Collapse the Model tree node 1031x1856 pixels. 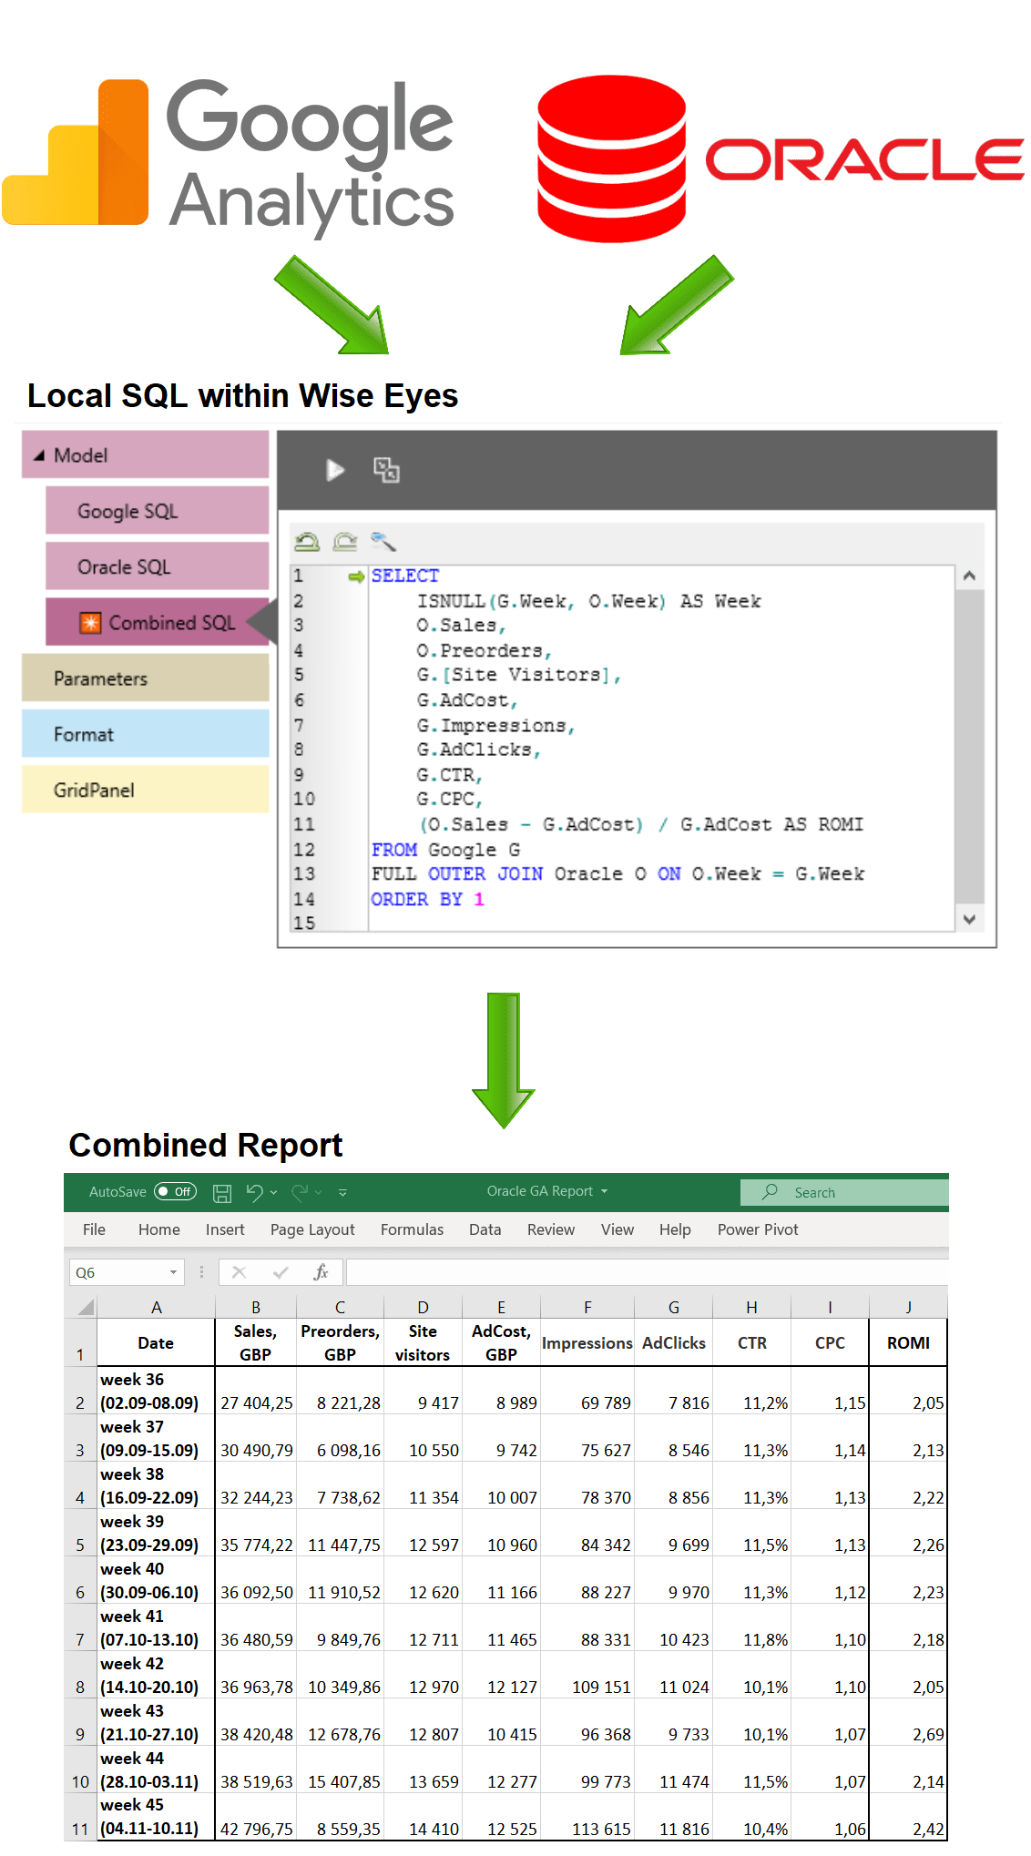pyautogui.click(x=39, y=455)
